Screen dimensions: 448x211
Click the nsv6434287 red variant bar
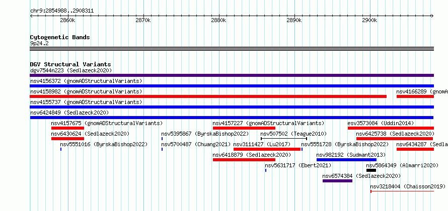click(x=415, y=149)
